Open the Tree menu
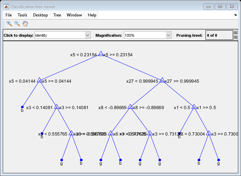Viewport: 241px width, 176px height. click(57, 15)
